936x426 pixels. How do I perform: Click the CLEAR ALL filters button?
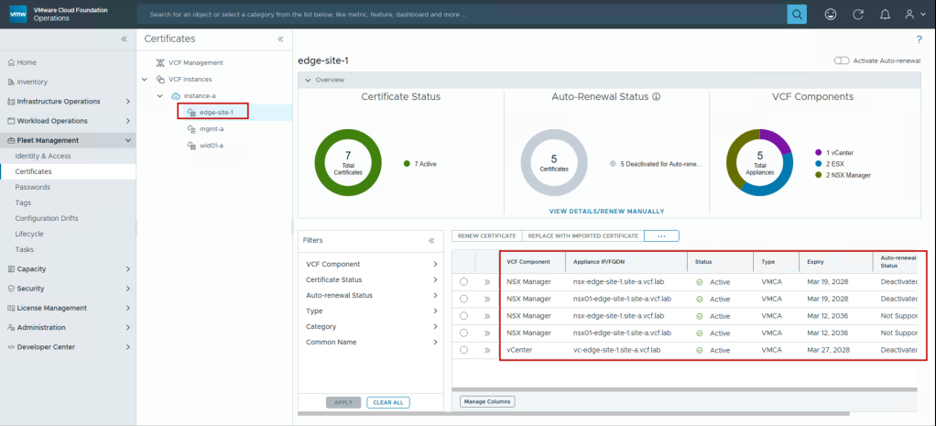point(388,403)
